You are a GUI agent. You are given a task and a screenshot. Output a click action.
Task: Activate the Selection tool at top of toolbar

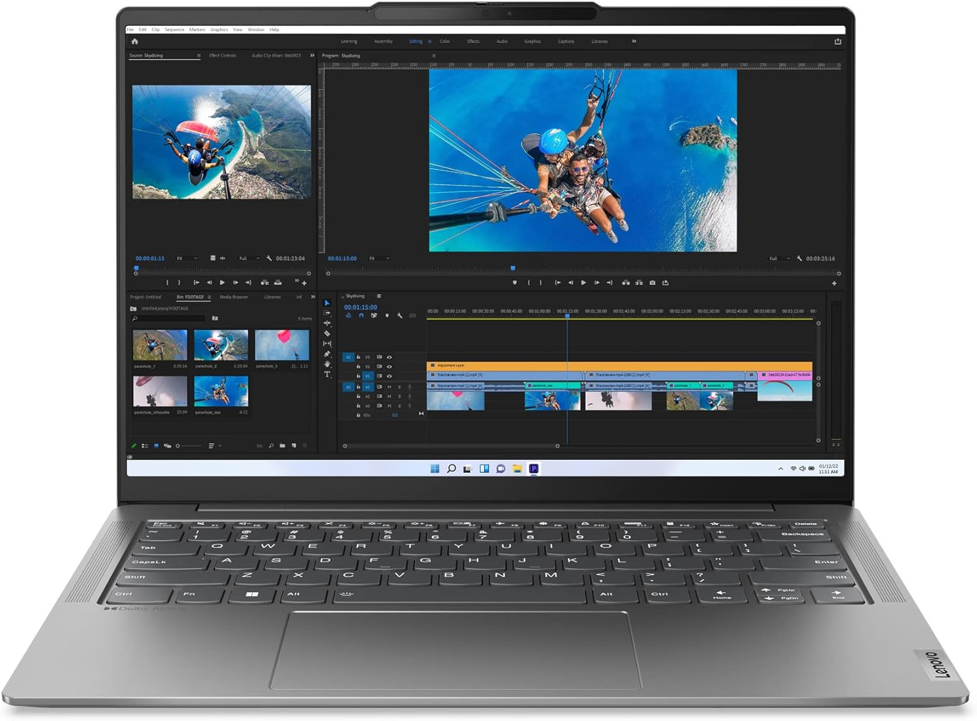point(327,302)
